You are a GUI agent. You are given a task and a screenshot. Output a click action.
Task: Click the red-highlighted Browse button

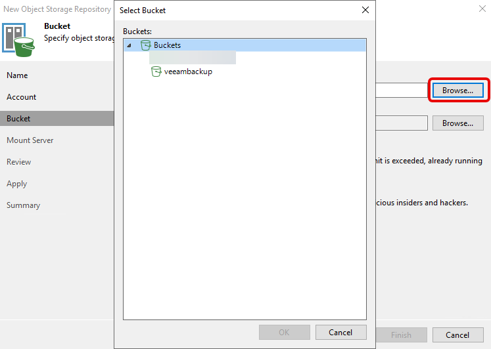click(x=457, y=91)
